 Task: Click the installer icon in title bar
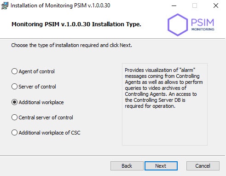pos(5,6)
